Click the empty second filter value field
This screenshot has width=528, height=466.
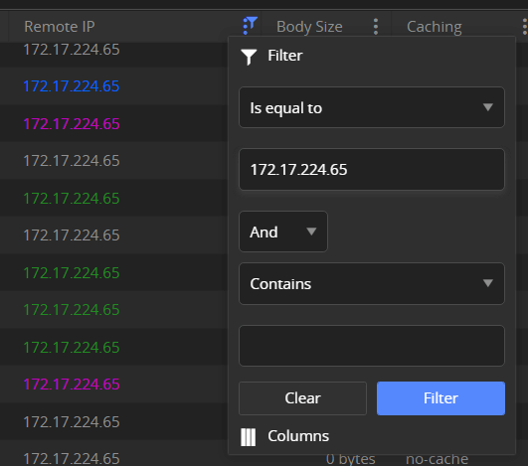[x=372, y=346]
